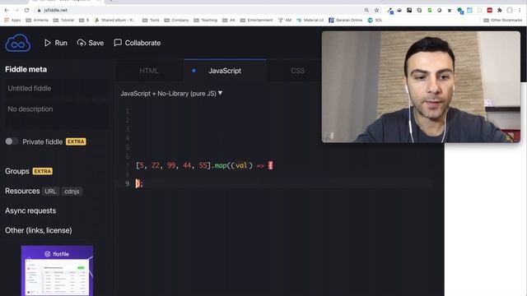Click the JSFiddle cloud logo
The height and width of the screenshot is (296, 527).
[x=18, y=43]
